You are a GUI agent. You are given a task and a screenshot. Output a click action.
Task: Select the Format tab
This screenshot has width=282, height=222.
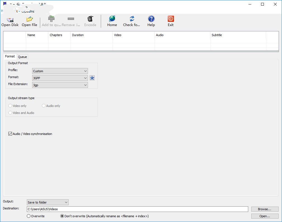point(10,56)
